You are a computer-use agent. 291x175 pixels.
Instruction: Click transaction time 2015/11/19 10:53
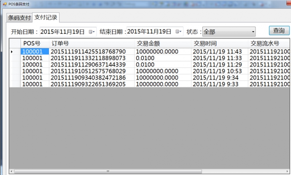pos(217,71)
